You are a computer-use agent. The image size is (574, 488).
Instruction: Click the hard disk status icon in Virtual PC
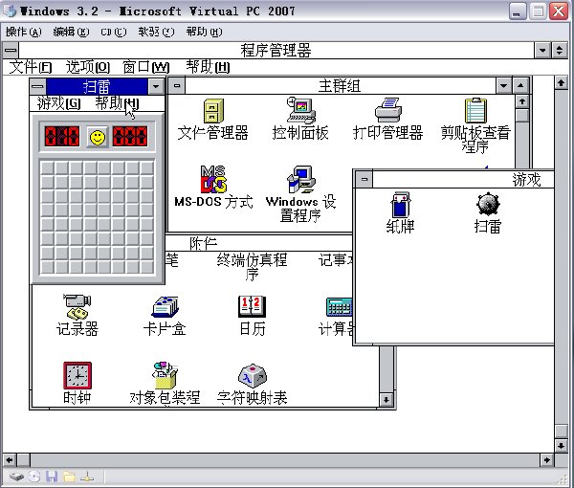click(x=16, y=477)
